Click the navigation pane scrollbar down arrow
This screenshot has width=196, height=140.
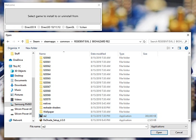tap(33, 121)
